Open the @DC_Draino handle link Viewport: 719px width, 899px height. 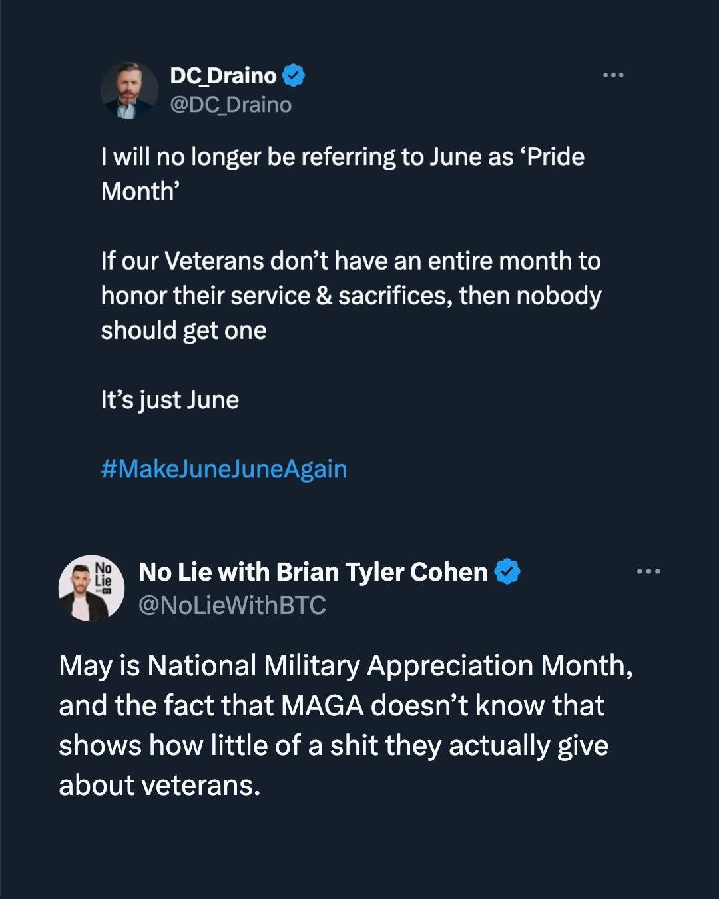coord(230,105)
